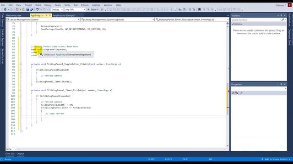Click the editor vertical scrollbar thumb
Screen dimensions: 293x164
(x=228, y=98)
